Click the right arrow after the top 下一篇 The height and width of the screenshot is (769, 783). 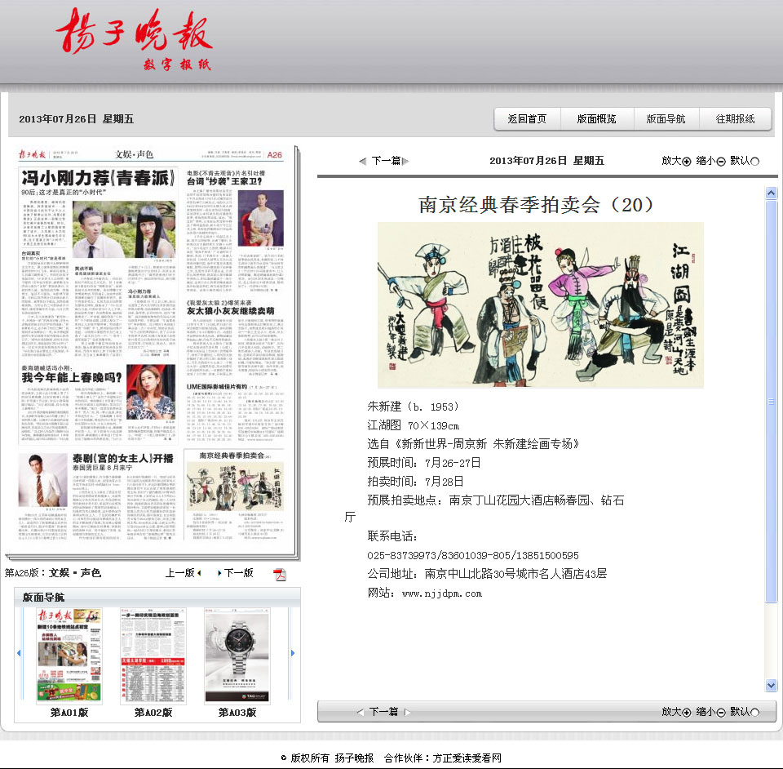point(405,161)
